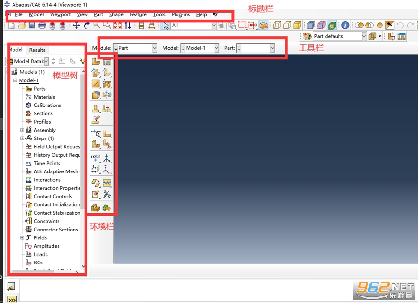
Task: Open the Help menu
Action: tap(202, 15)
